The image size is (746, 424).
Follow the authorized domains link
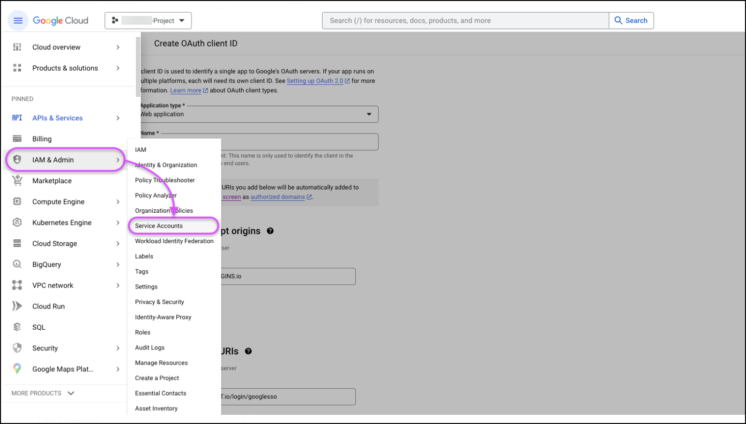(x=278, y=197)
